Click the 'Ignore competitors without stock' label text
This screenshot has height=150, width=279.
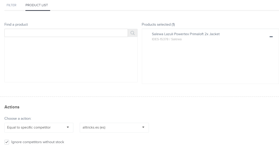pos(38,142)
